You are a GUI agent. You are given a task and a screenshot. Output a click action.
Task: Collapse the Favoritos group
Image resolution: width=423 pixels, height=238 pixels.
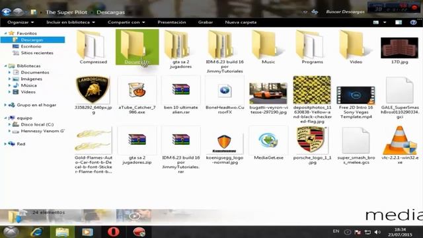tap(5, 33)
